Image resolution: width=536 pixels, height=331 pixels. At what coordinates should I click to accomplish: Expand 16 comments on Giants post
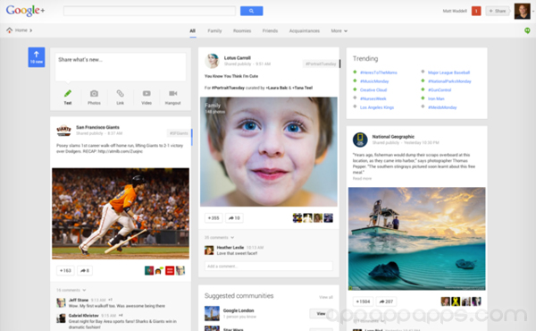pyautogui.click(x=71, y=290)
